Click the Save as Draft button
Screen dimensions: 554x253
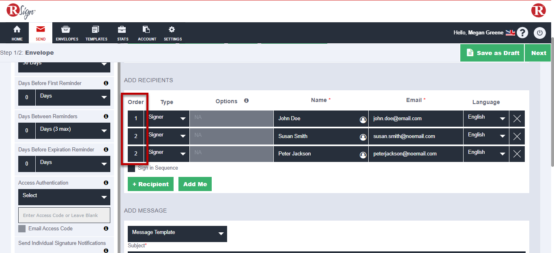coord(492,53)
